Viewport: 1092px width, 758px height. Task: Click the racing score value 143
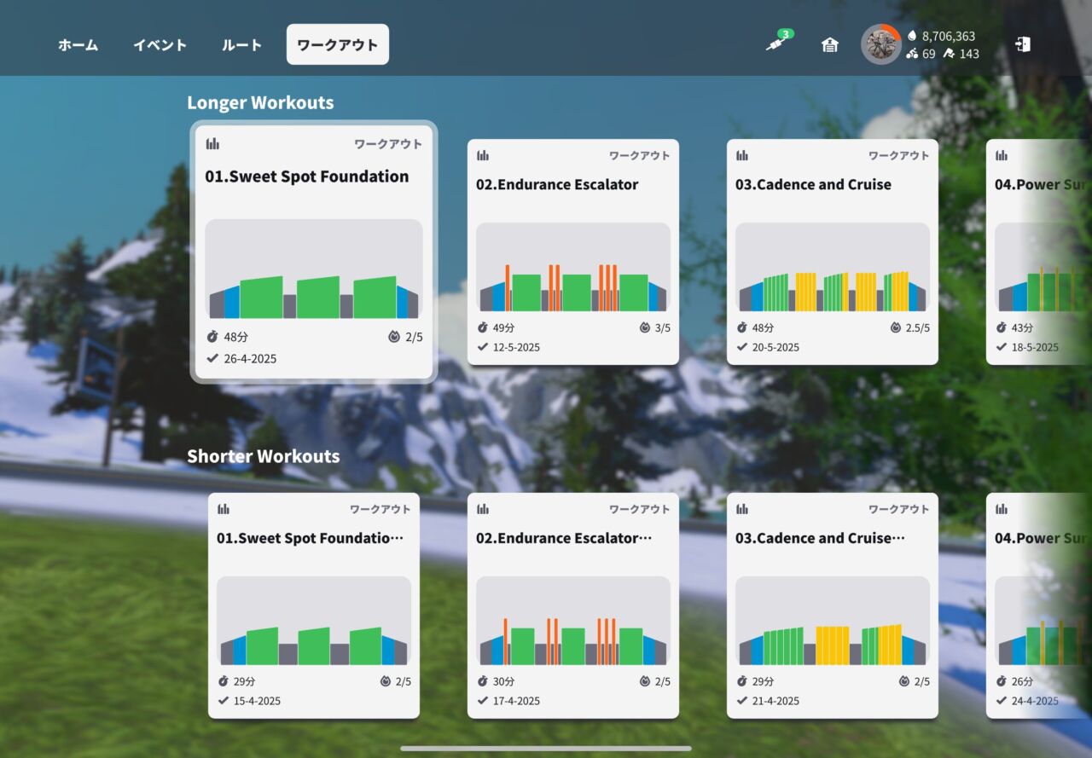click(969, 54)
